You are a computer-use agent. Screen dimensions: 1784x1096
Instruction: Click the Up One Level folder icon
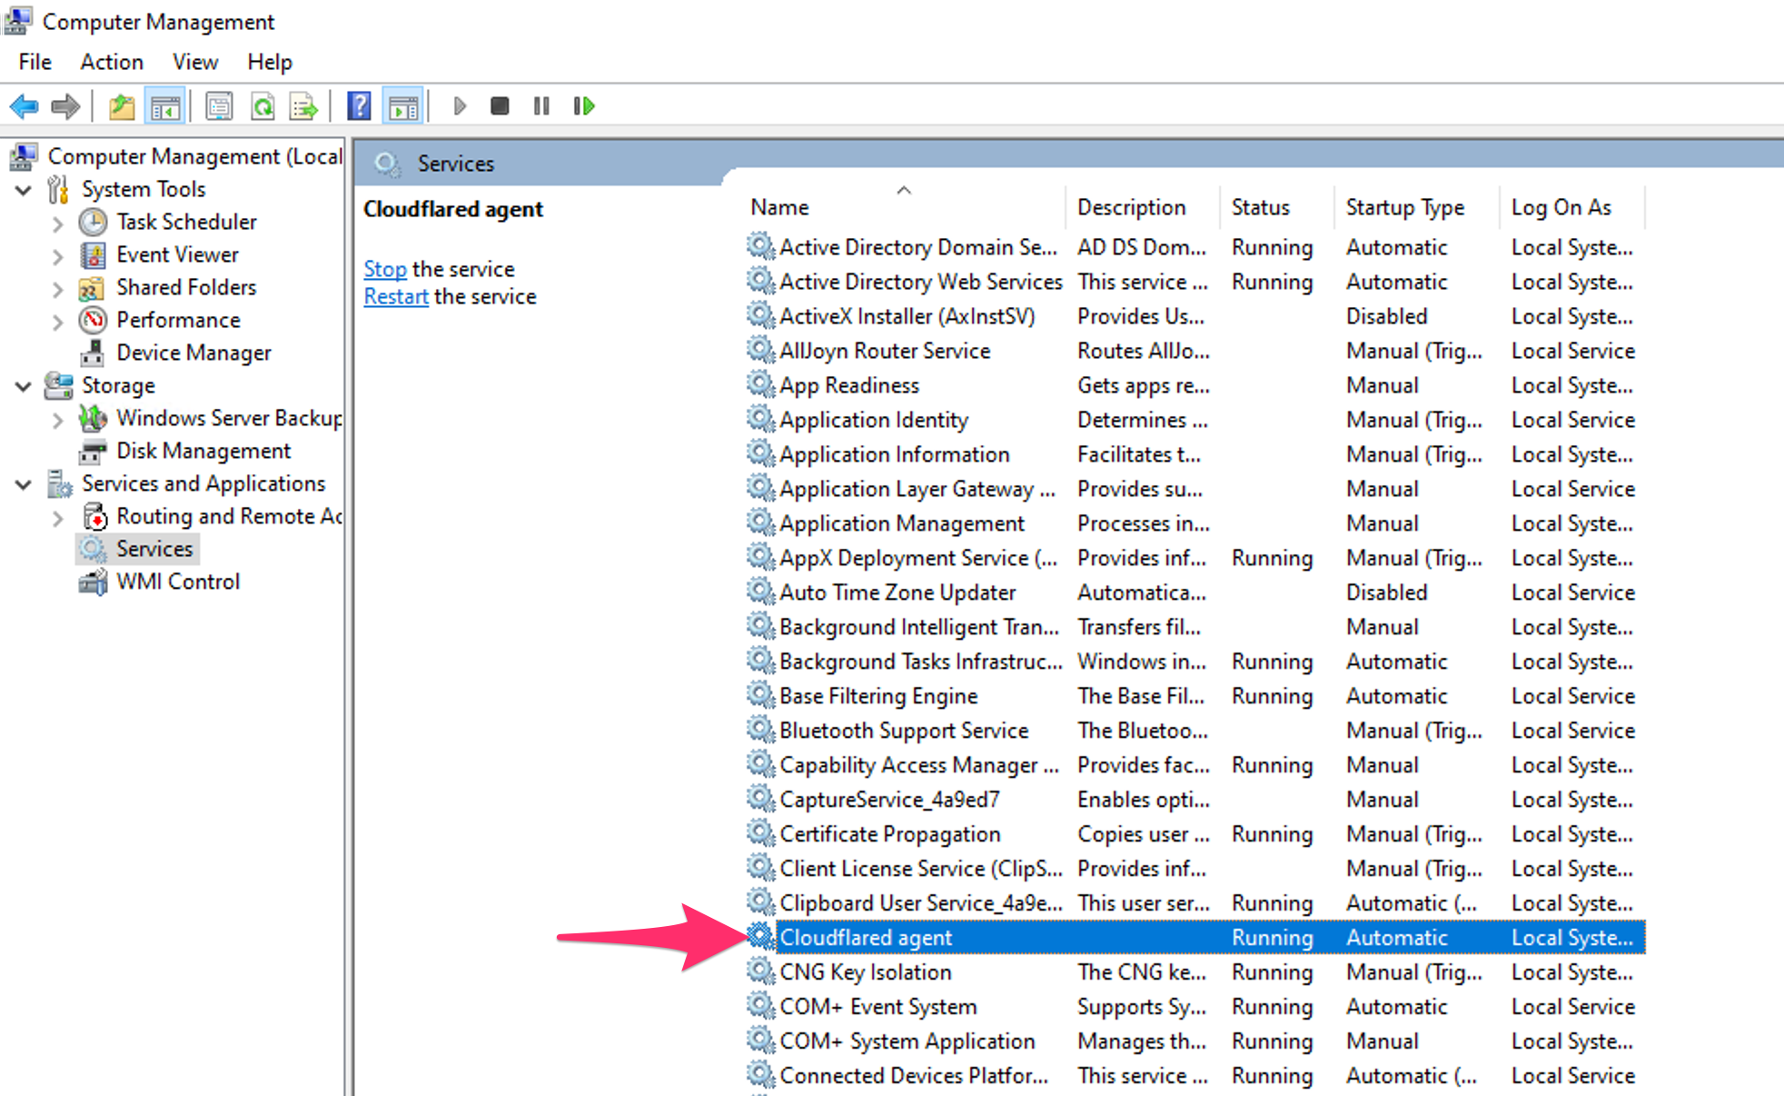point(121,106)
